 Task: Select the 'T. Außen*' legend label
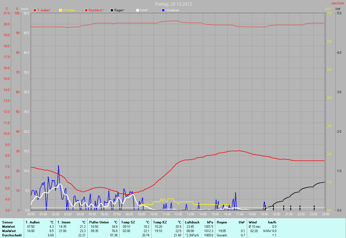(44, 10)
